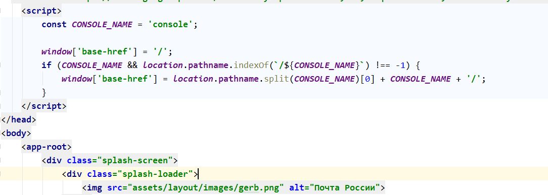Click pathname before the split call
This screenshot has width=548, height=195.
tap(239, 79)
